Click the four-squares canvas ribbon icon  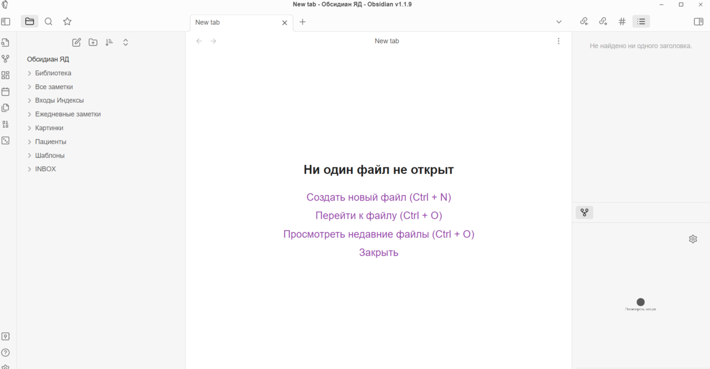pos(6,75)
